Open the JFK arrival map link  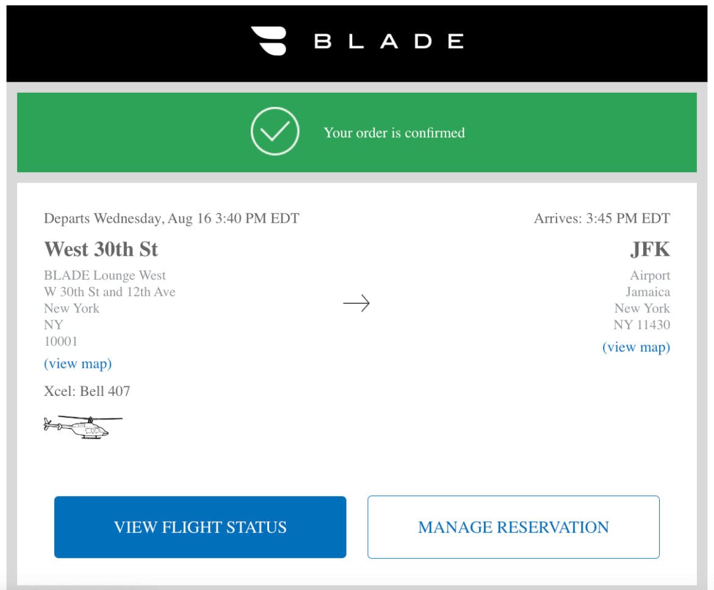click(x=636, y=347)
